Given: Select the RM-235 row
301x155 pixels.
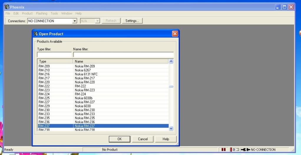Looking at the screenshot, I should click(103, 118).
